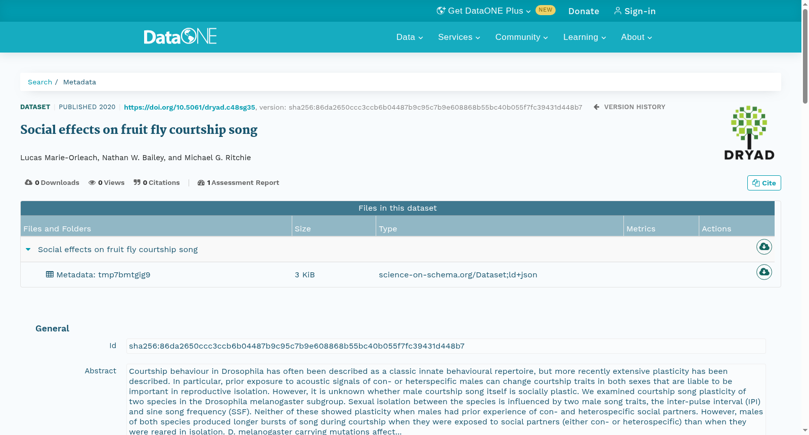Click the 'Metadata' breadcrumb text
The image size is (809, 435).
(x=79, y=82)
